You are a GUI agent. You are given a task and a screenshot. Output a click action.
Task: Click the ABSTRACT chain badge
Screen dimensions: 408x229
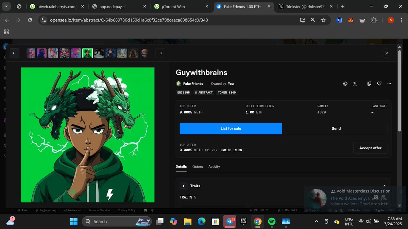pos(203,92)
